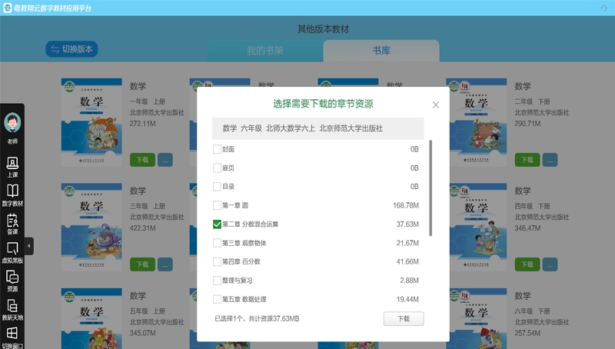Click the 2.88M size text
615x349 pixels.
coord(410,281)
